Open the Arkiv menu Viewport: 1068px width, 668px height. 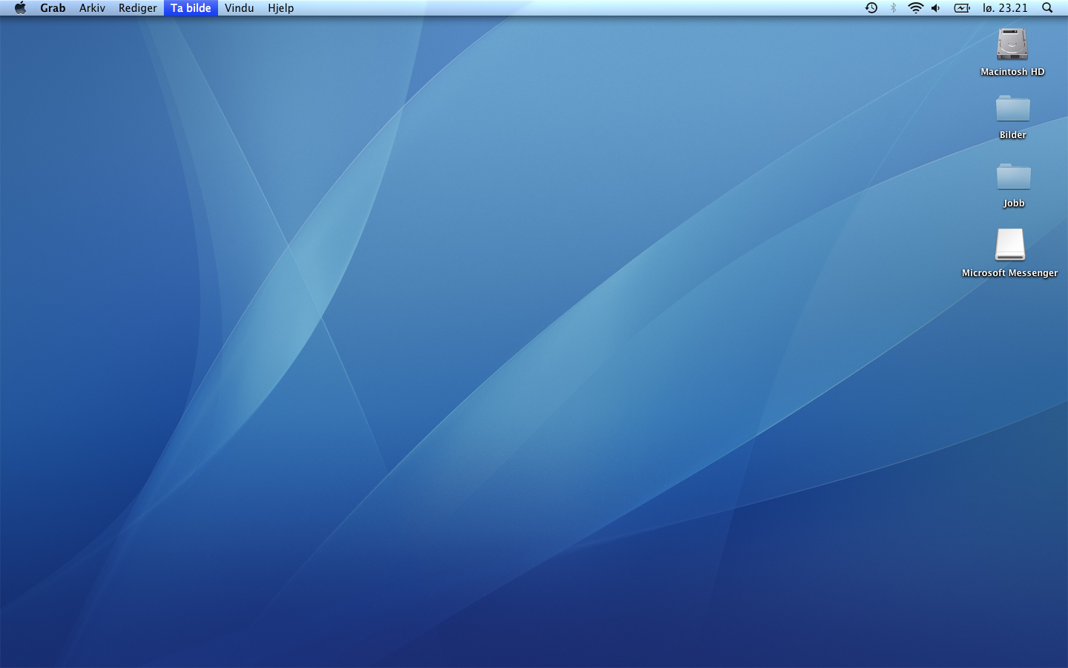92,8
